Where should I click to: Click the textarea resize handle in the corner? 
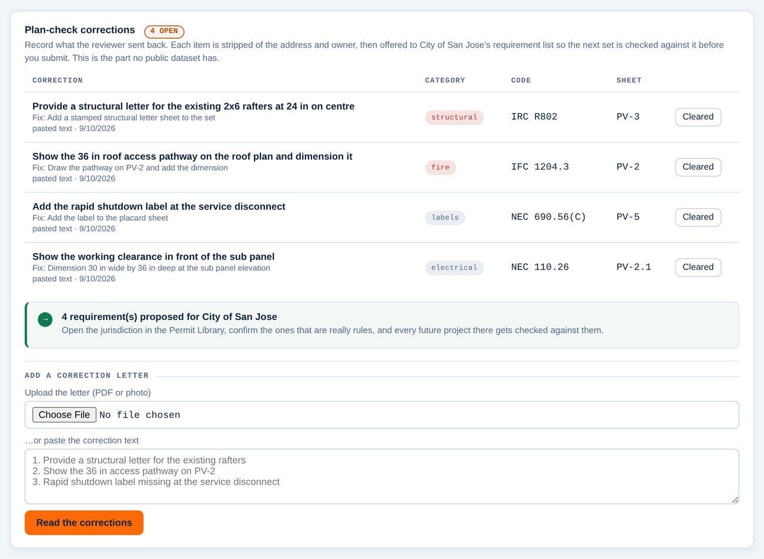[x=735, y=500]
